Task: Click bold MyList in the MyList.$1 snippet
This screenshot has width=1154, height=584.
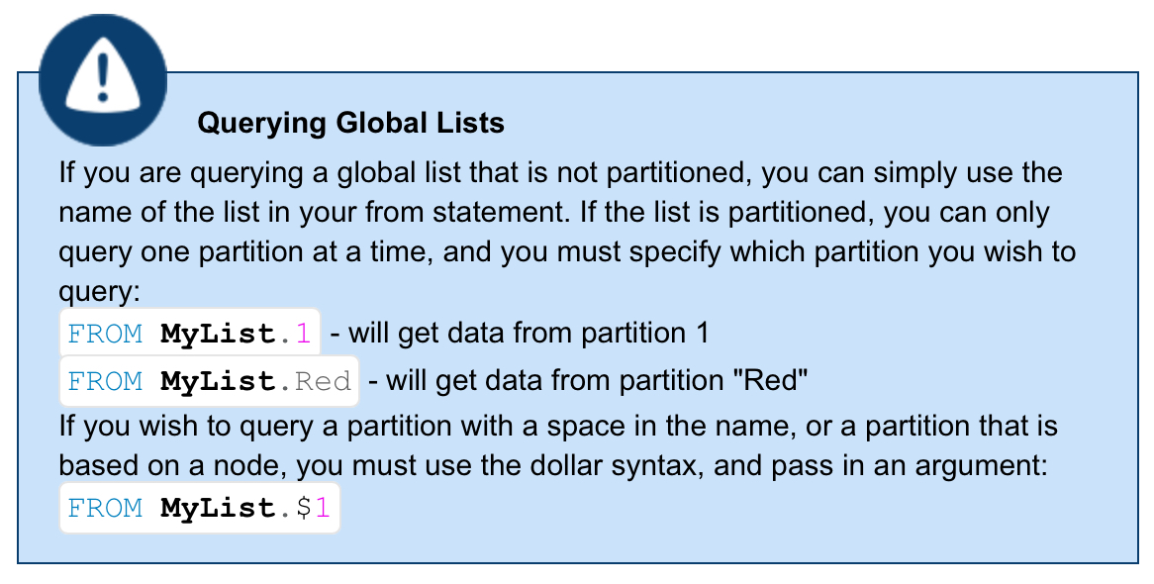Action: click(217, 509)
